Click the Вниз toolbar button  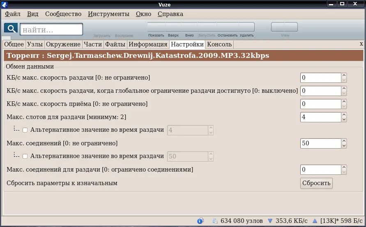pyautogui.click(x=189, y=30)
